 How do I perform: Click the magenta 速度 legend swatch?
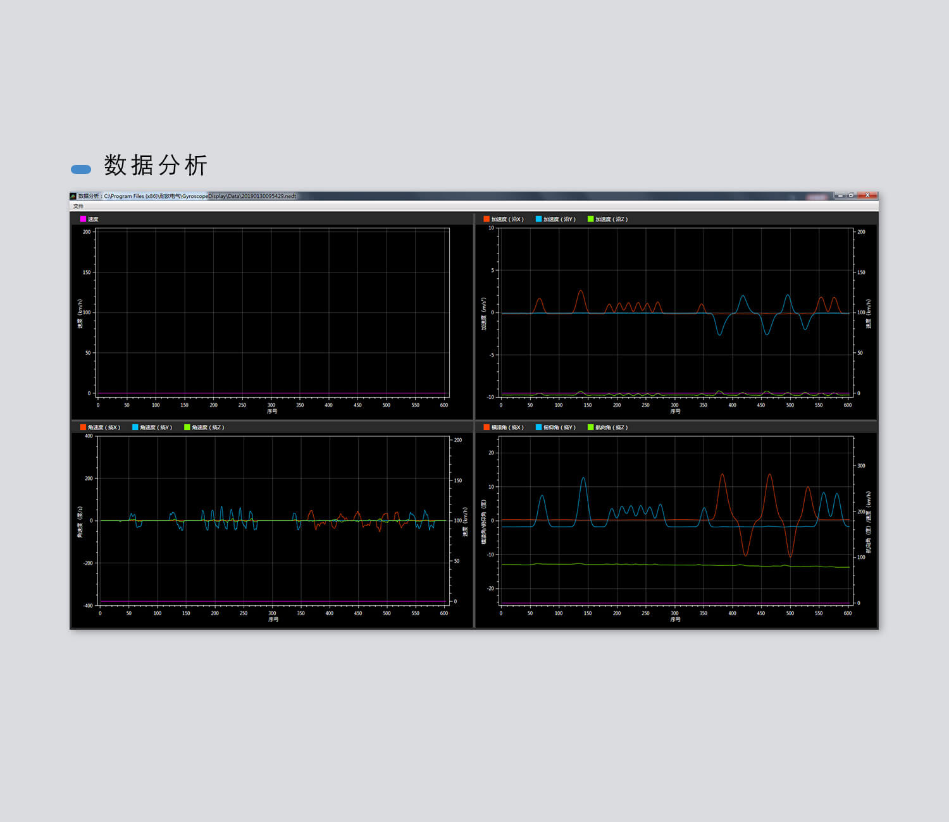83,219
